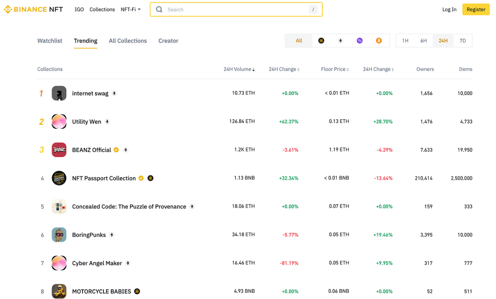Switch time range to 1H
496x299 pixels.
(405, 41)
